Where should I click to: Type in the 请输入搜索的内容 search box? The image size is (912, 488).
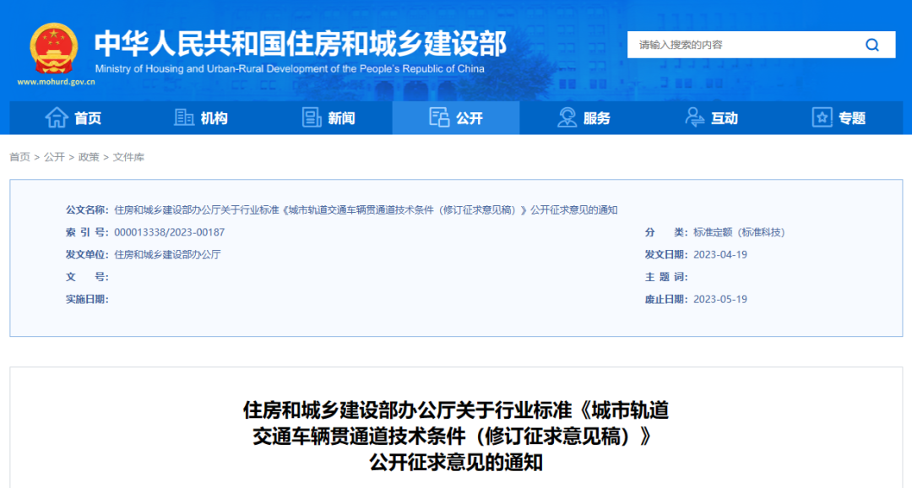click(x=741, y=45)
